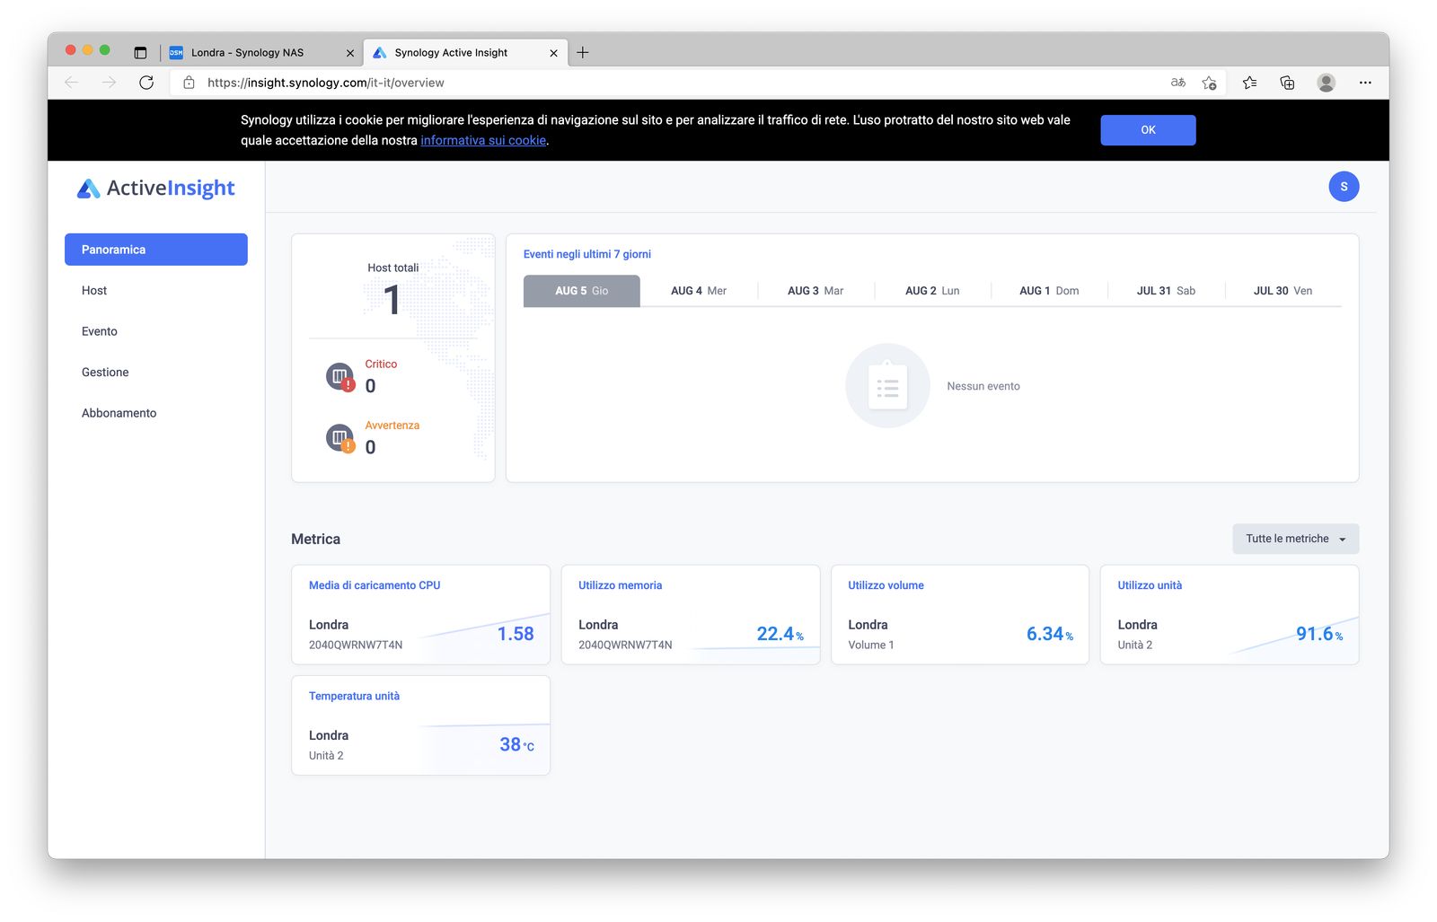1437x922 pixels.
Task: Open the favorites list icon
Action: click(x=1249, y=83)
